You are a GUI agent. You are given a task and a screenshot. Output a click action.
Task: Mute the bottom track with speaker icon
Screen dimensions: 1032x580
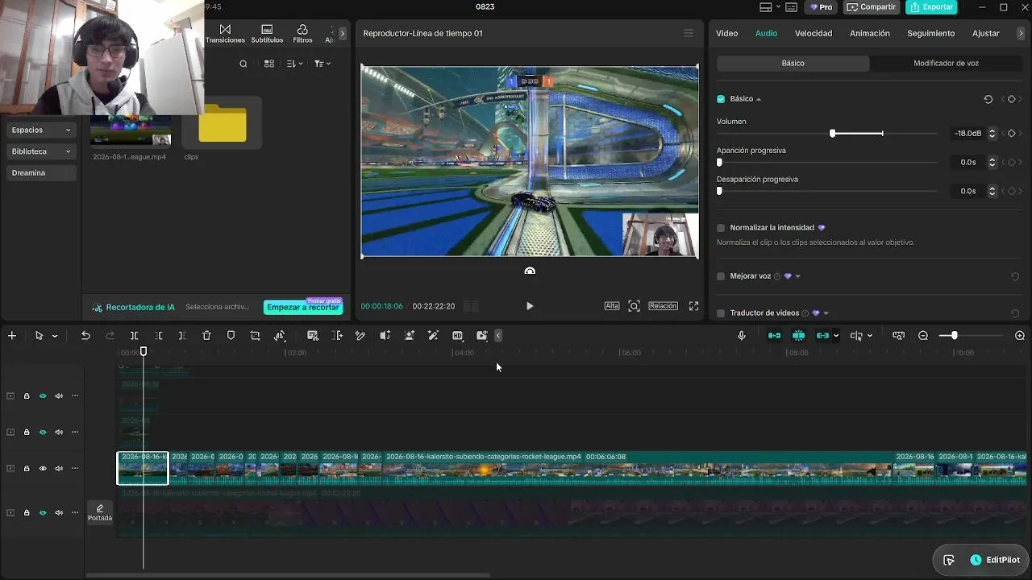tap(59, 513)
